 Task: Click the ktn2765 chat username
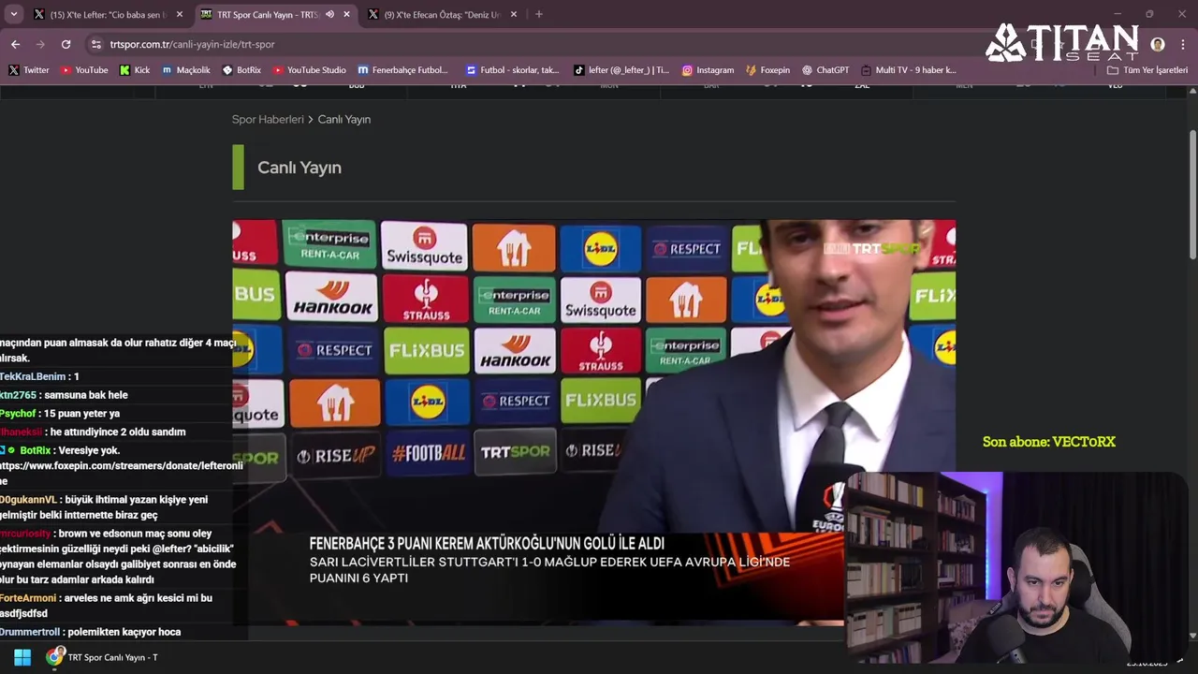click(18, 395)
